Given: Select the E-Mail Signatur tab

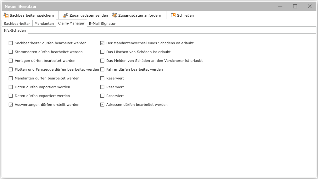Looking at the screenshot, I should tap(102, 24).
